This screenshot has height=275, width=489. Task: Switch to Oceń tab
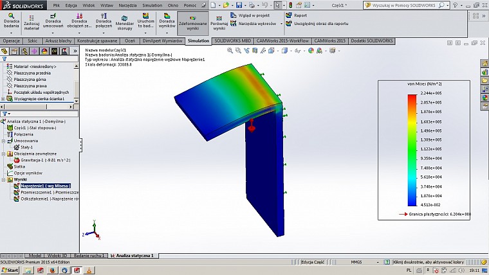130,40
